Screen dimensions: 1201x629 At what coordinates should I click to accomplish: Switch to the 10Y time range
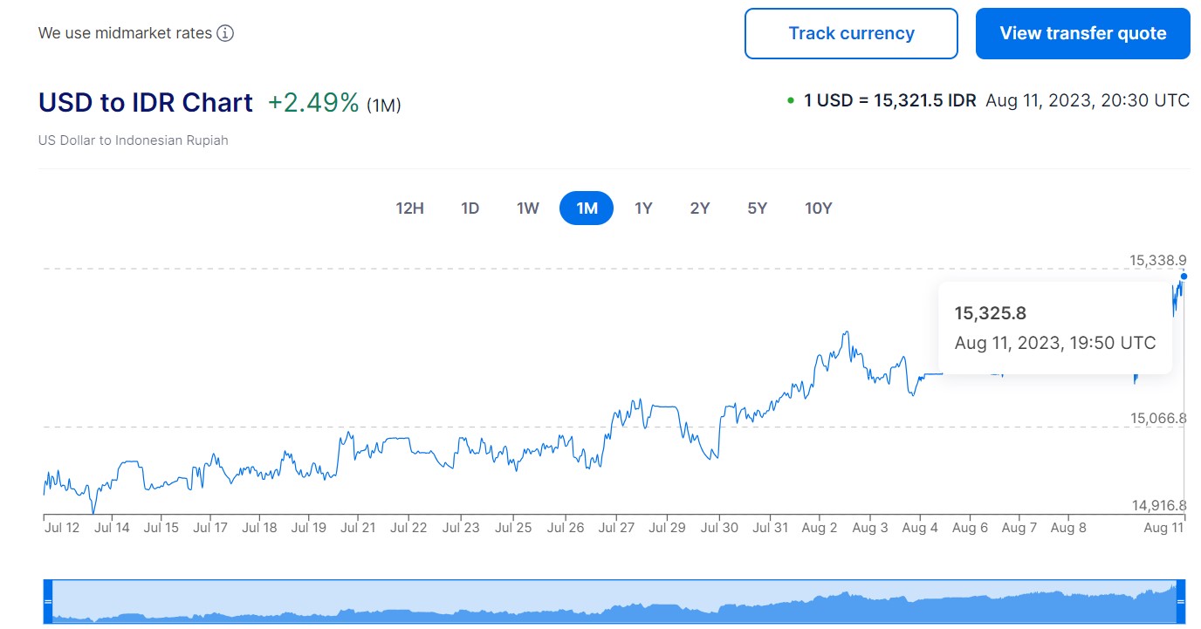pos(818,209)
